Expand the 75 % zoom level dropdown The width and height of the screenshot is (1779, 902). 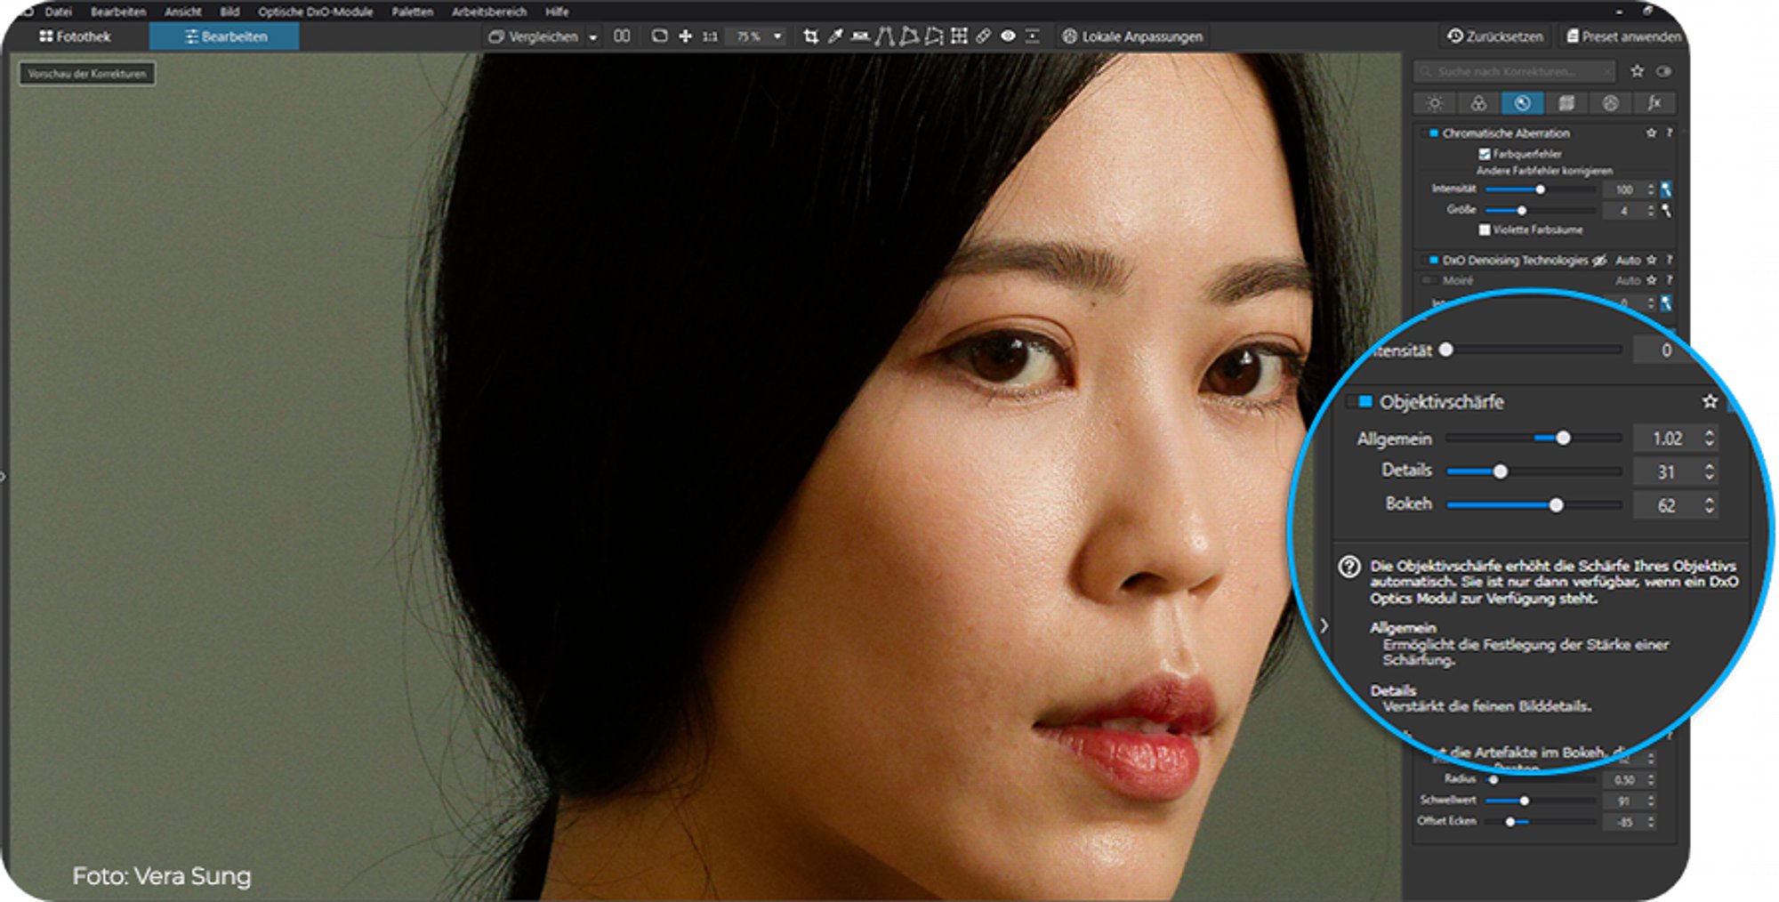click(x=777, y=36)
